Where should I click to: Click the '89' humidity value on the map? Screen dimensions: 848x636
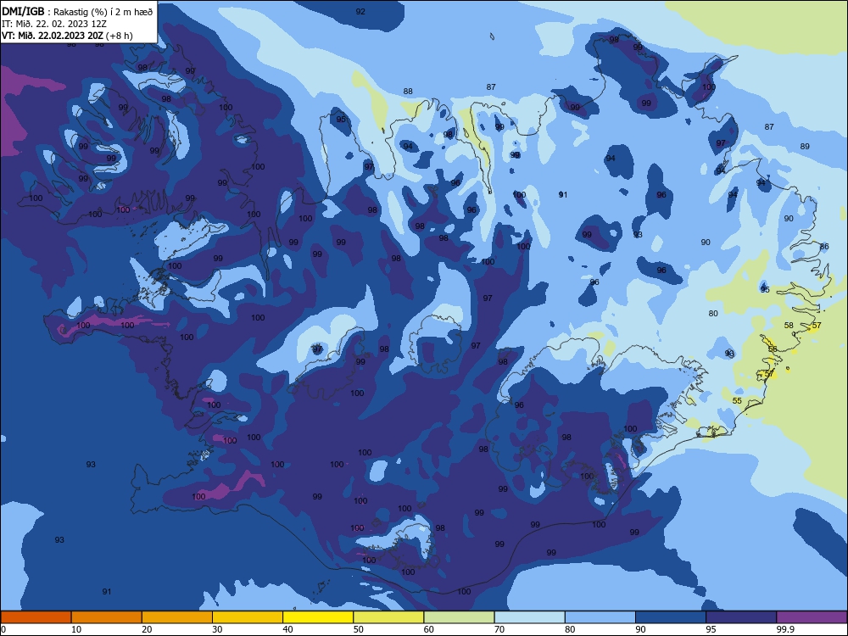(x=805, y=146)
